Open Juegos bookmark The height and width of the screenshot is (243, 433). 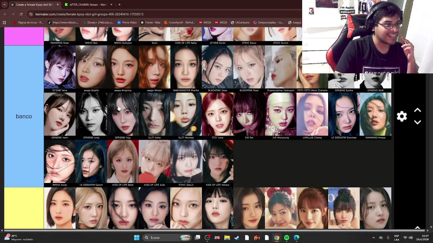click(x=294, y=23)
